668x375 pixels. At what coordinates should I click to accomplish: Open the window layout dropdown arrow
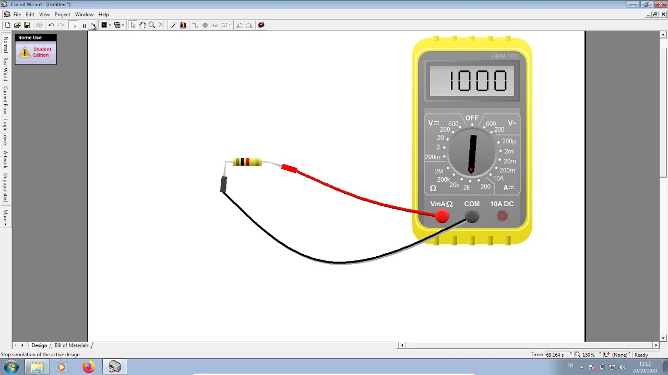123,25
